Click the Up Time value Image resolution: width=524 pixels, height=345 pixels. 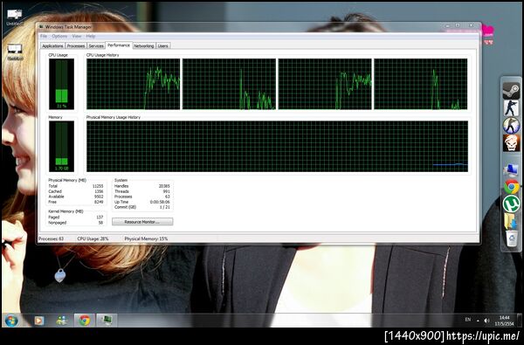pos(160,202)
